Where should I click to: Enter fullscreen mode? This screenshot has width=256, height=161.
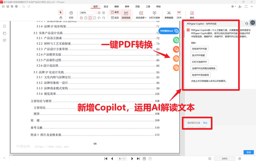(x=246, y=6)
